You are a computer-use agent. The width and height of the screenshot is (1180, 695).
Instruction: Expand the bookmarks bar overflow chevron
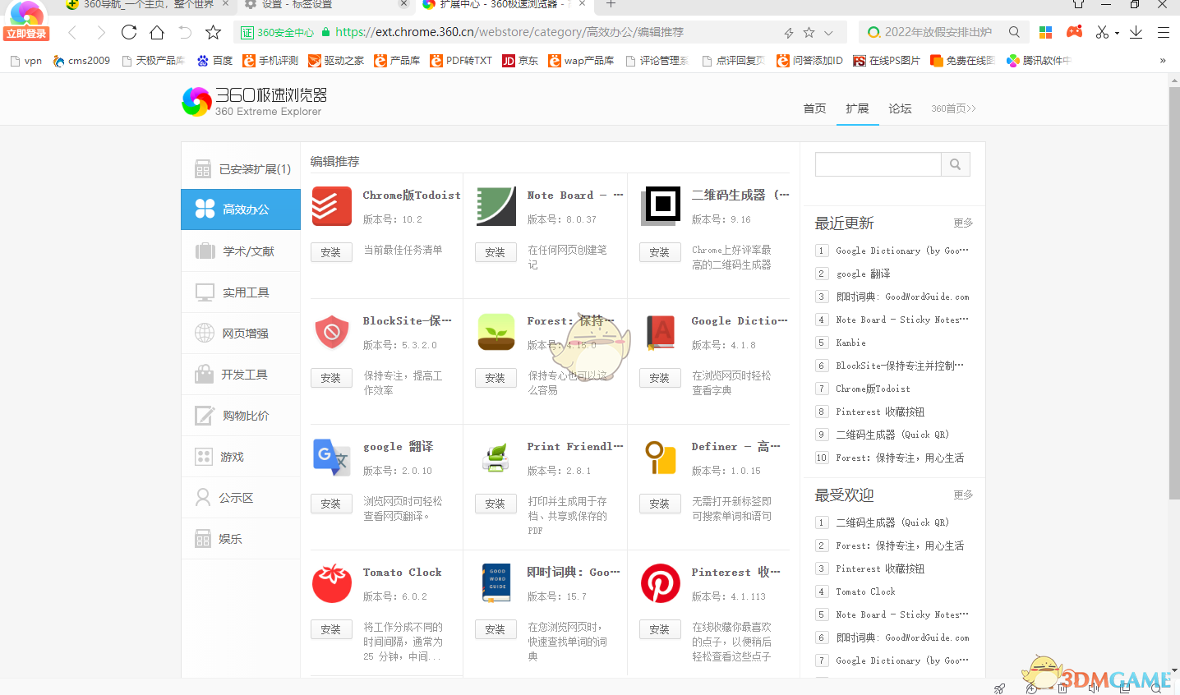pos(1163,60)
